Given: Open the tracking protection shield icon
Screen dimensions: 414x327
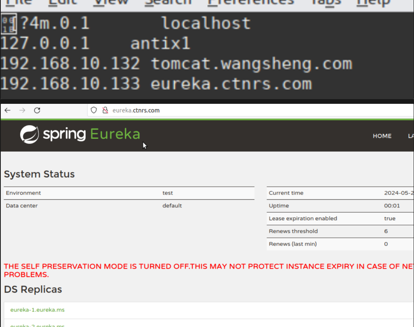Looking at the screenshot, I should pyautogui.click(x=94, y=110).
